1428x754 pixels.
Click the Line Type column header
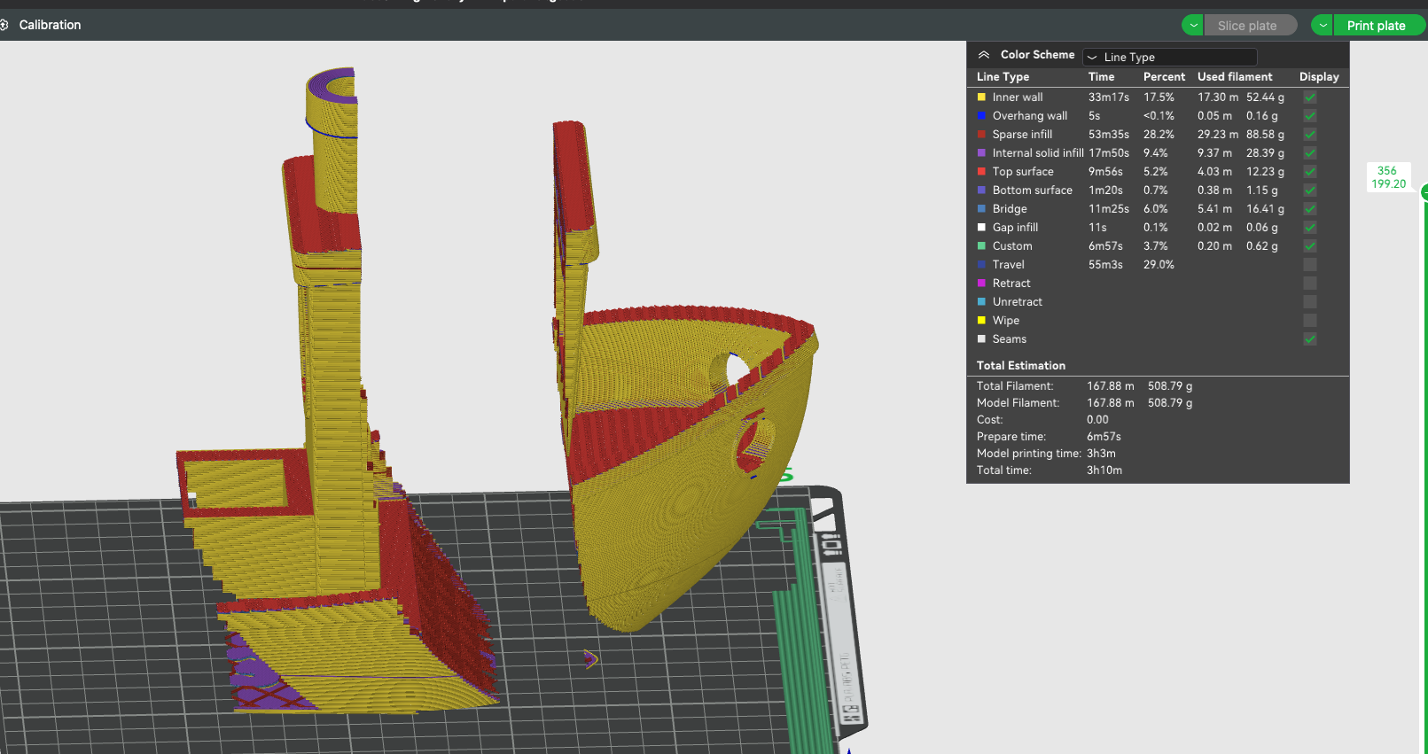(1003, 77)
